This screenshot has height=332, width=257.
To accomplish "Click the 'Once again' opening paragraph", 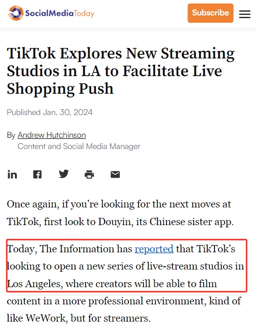I will click(x=120, y=213).
